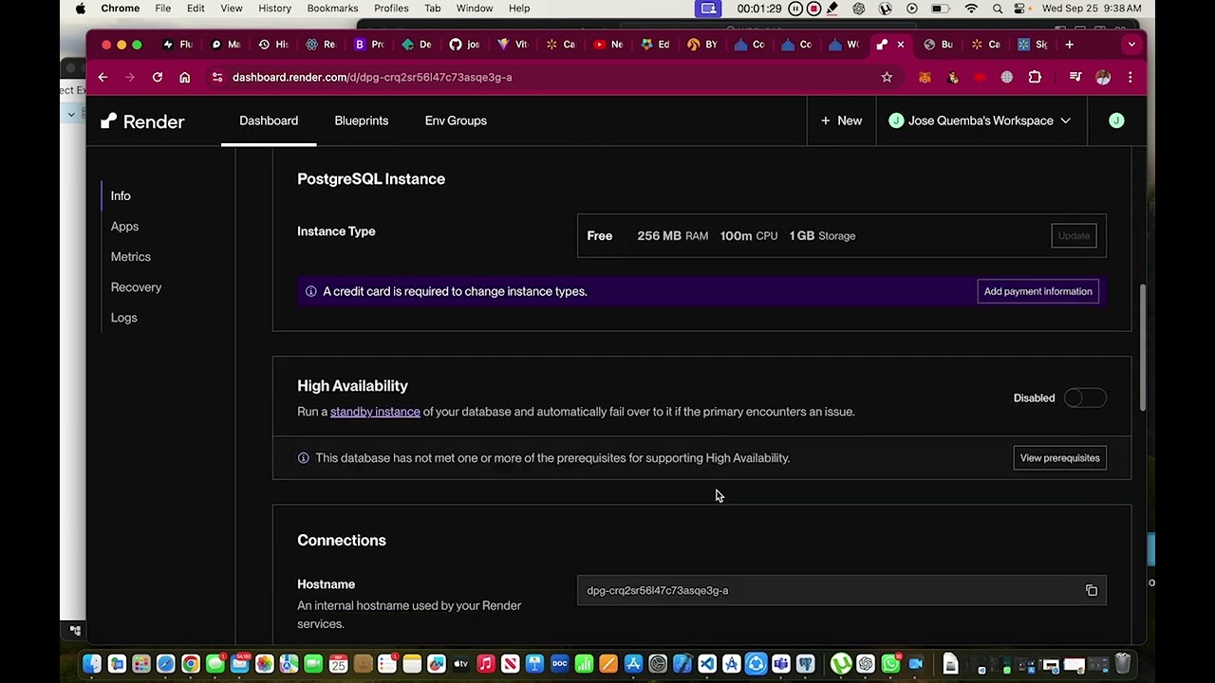Open the Env Groups tab
Image resolution: width=1215 pixels, height=683 pixels.
coord(456,120)
